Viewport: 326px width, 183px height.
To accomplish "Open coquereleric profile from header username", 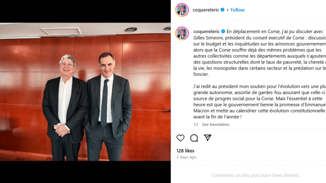I will [206, 10].
